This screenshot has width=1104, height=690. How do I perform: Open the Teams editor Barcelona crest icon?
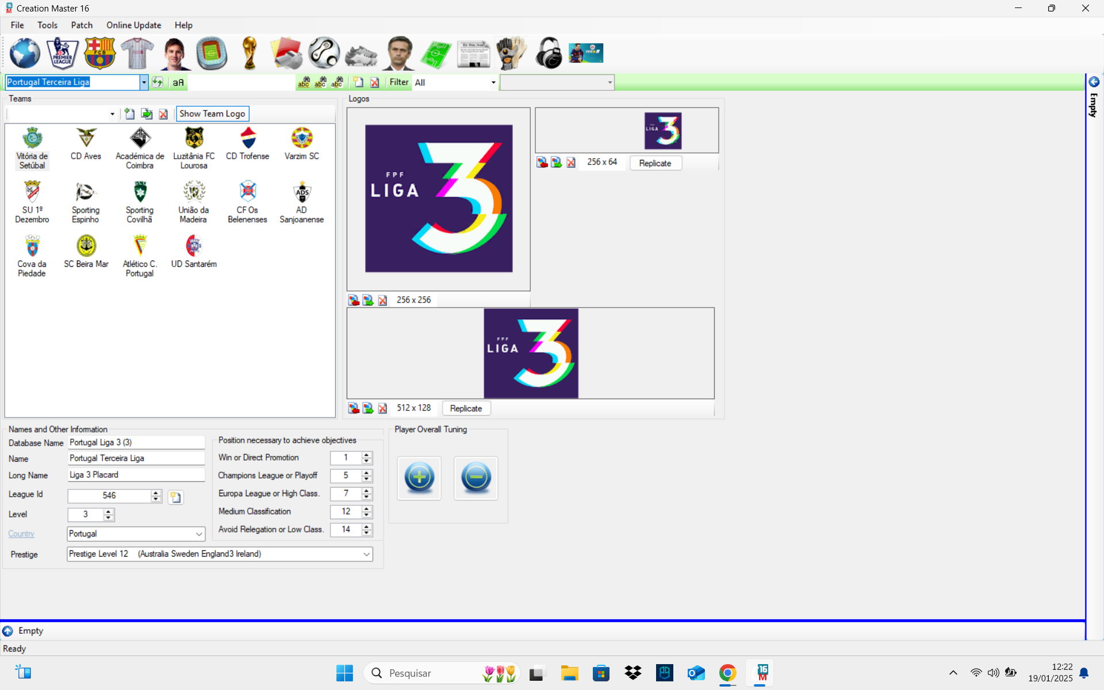click(99, 53)
